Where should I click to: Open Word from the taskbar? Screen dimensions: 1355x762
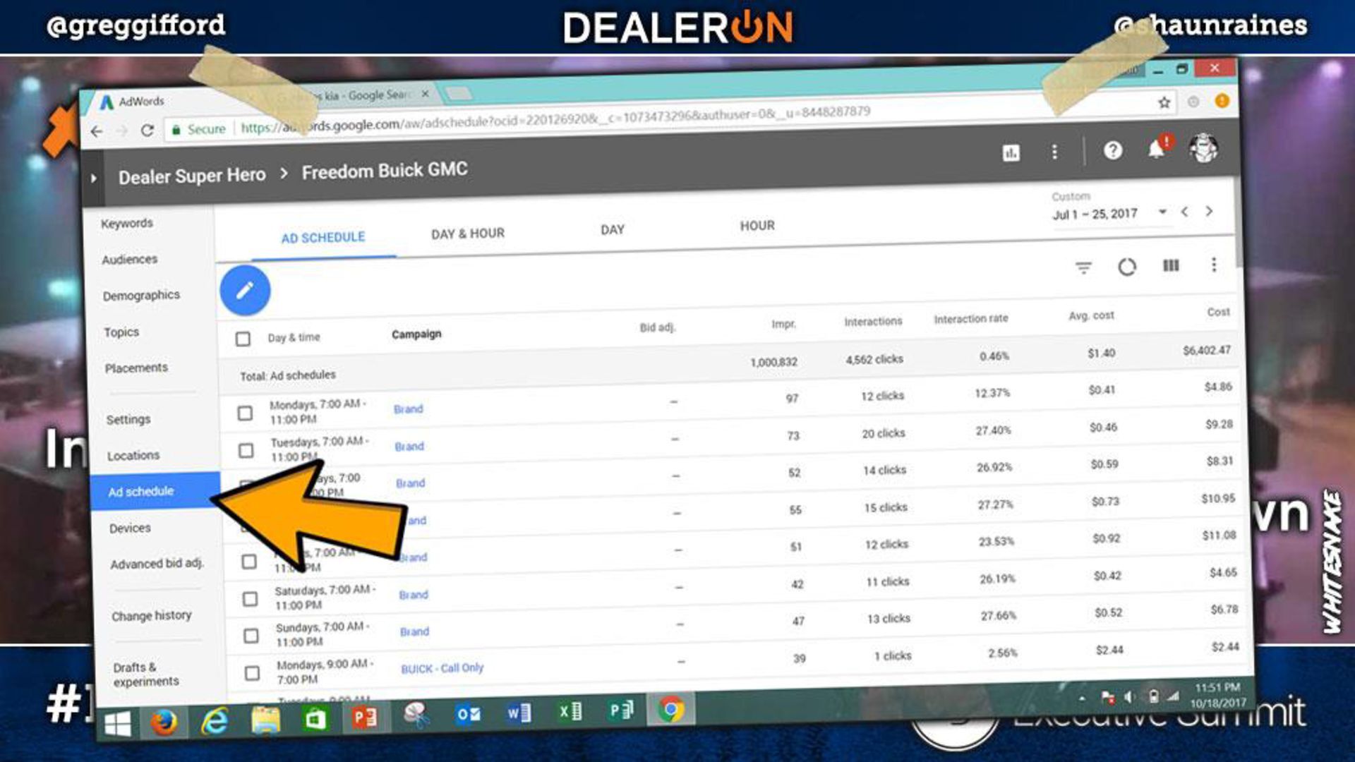(x=519, y=713)
